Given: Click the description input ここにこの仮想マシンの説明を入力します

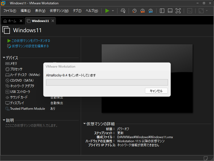Looking at the screenshot, I should (31, 125).
